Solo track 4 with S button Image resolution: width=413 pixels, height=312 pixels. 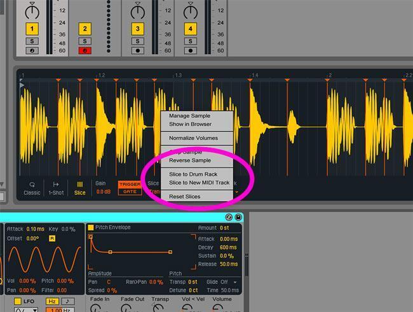(191, 41)
